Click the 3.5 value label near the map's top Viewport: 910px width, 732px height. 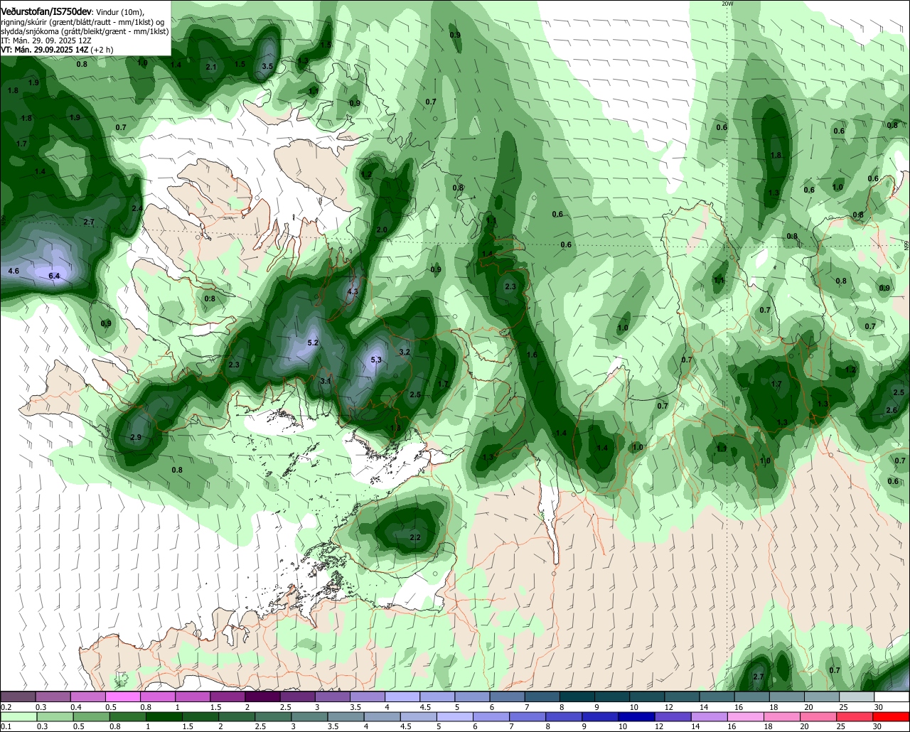pos(267,66)
